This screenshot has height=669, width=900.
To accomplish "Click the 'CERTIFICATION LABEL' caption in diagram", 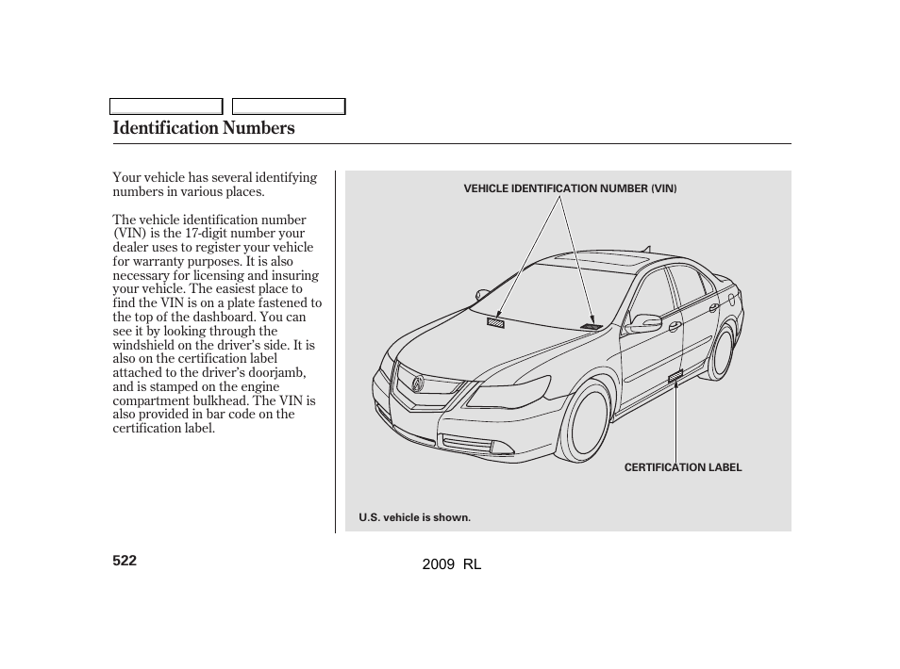I will pyautogui.click(x=683, y=467).
